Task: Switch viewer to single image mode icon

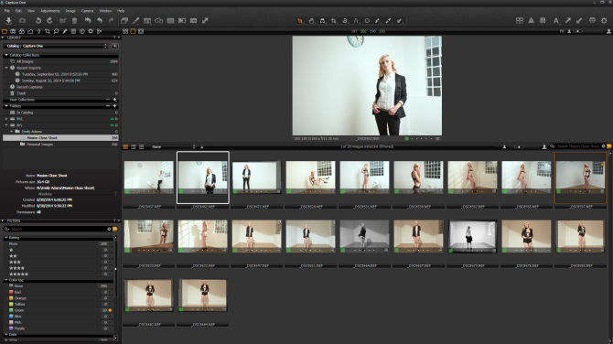Action: 134,31
